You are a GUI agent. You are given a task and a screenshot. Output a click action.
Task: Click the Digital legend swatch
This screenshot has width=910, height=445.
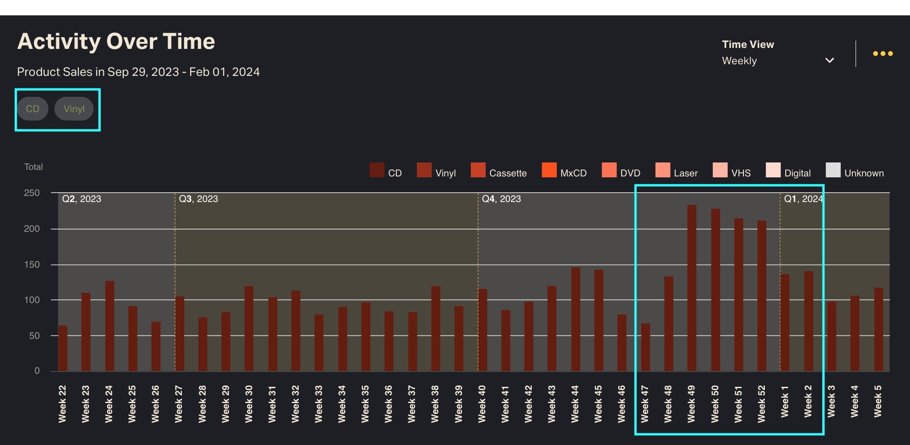(x=773, y=170)
